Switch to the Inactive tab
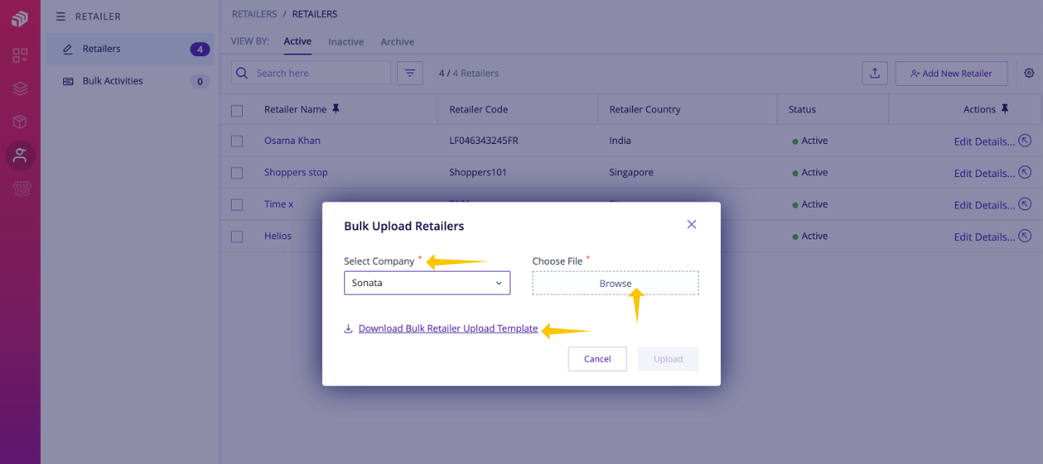The height and width of the screenshot is (464, 1043). tap(346, 42)
